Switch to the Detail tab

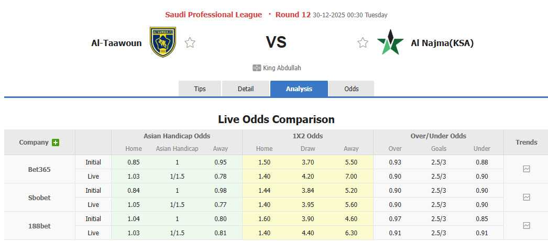point(246,89)
